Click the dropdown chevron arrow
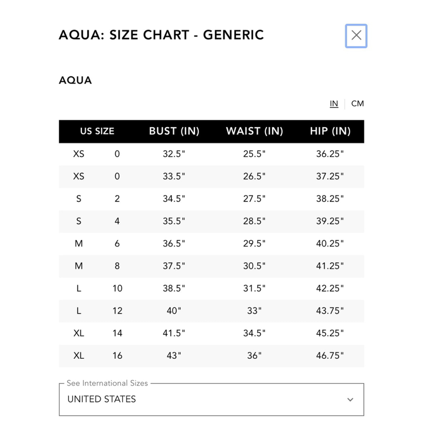Screen dimensions: 426x426 click(350, 400)
